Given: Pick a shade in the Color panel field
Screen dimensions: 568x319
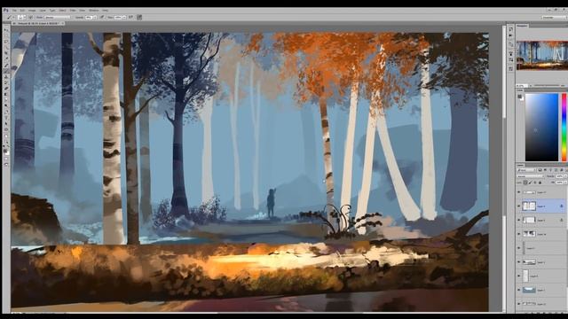Looking at the screenshot, I should click(x=542, y=127).
